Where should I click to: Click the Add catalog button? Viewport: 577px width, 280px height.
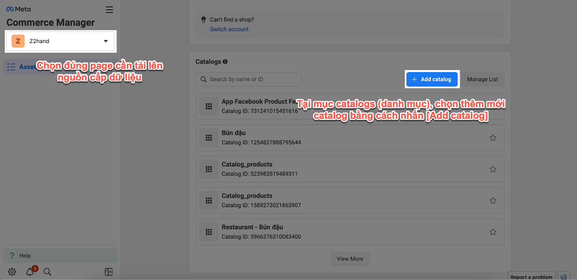pyautogui.click(x=432, y=79)
